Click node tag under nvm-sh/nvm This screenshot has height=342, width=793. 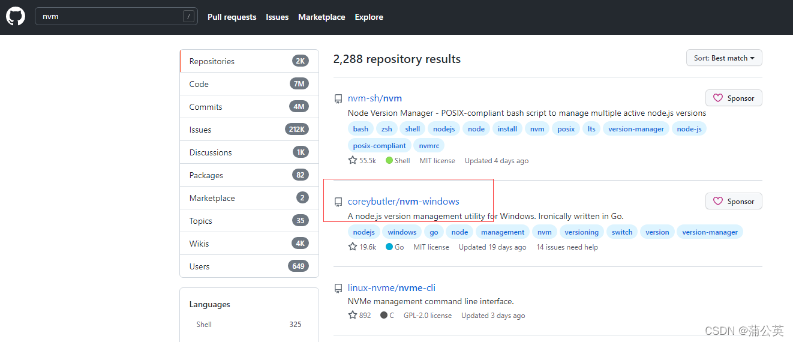click(x=476, y=129)
